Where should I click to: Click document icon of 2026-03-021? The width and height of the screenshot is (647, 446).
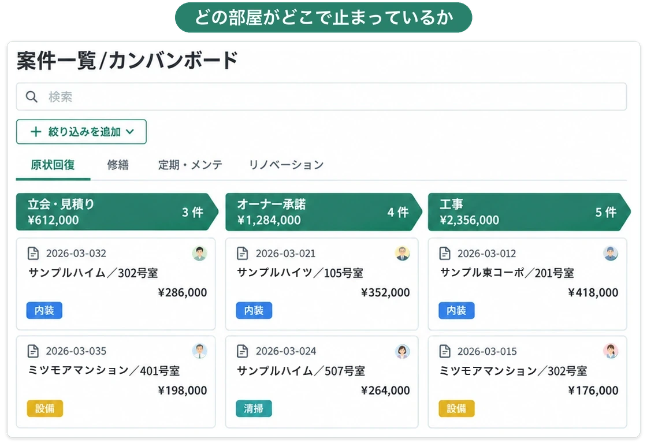click(243, 253)
